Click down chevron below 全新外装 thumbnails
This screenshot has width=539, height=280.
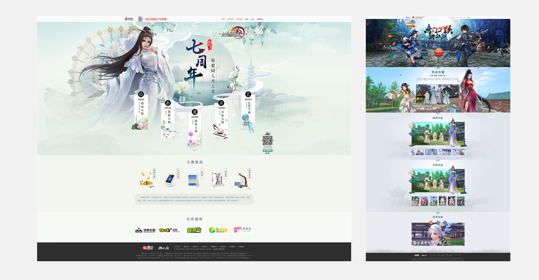click(438, 209)
